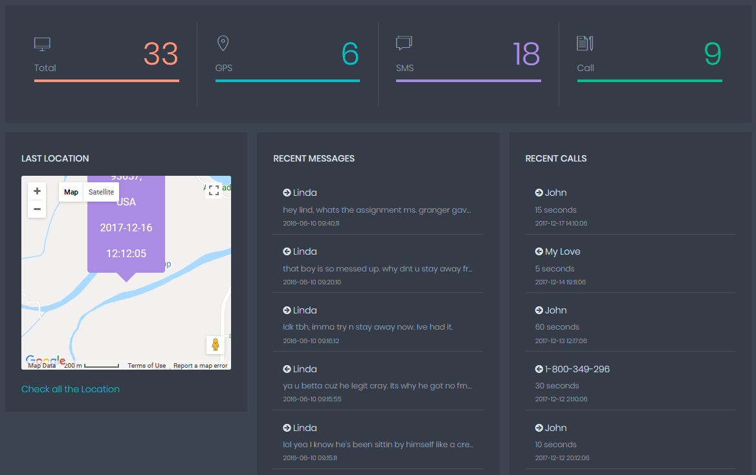Click the Google logo on the map

click(x=45, y=359)
